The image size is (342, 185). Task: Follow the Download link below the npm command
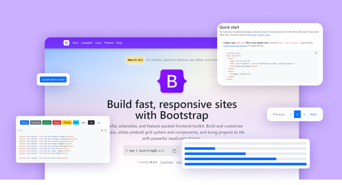(x=167, y=162)
